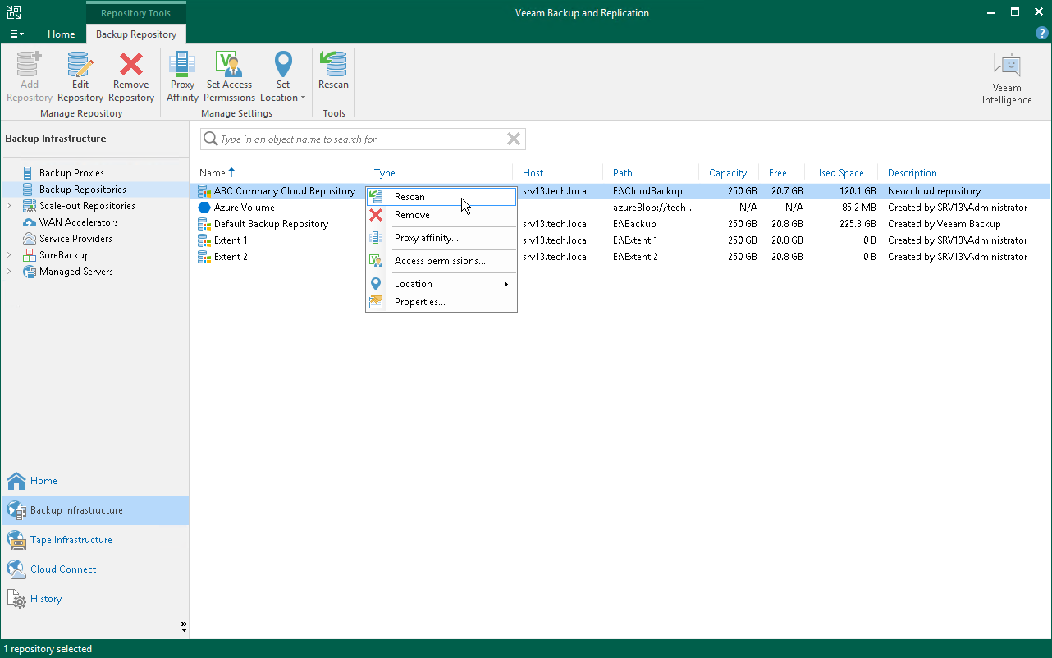Click the Help question mark icon
This screenshot has height=658, width=1052.
click(1041, 33)
